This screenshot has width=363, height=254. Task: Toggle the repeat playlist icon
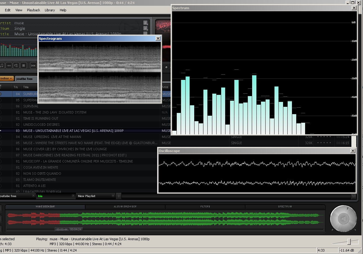coord(16,66)
